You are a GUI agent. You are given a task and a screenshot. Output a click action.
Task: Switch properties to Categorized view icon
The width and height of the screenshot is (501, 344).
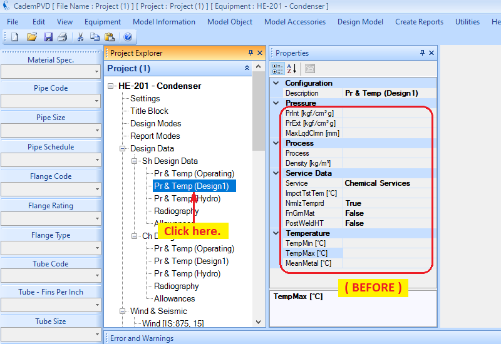pos(277,68)
